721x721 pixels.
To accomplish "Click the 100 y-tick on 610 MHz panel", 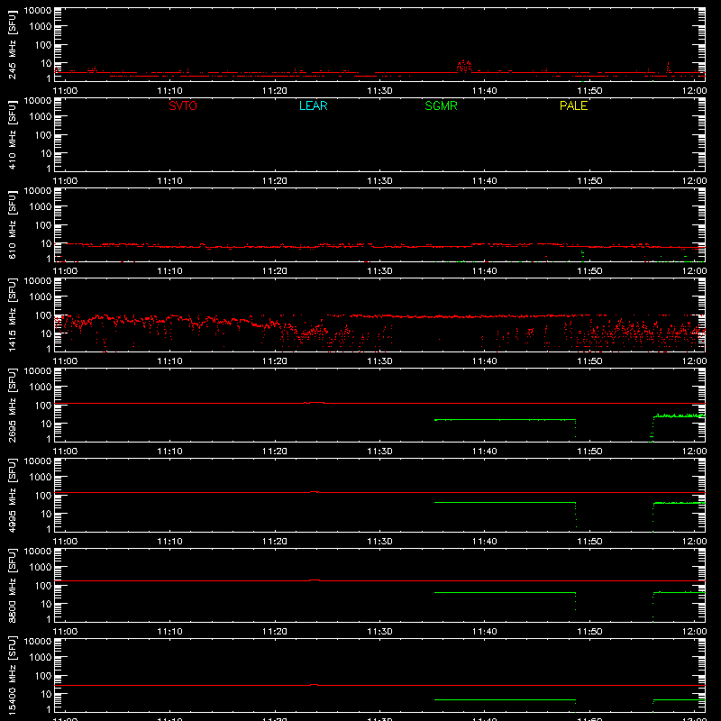I will click(43, 225).
